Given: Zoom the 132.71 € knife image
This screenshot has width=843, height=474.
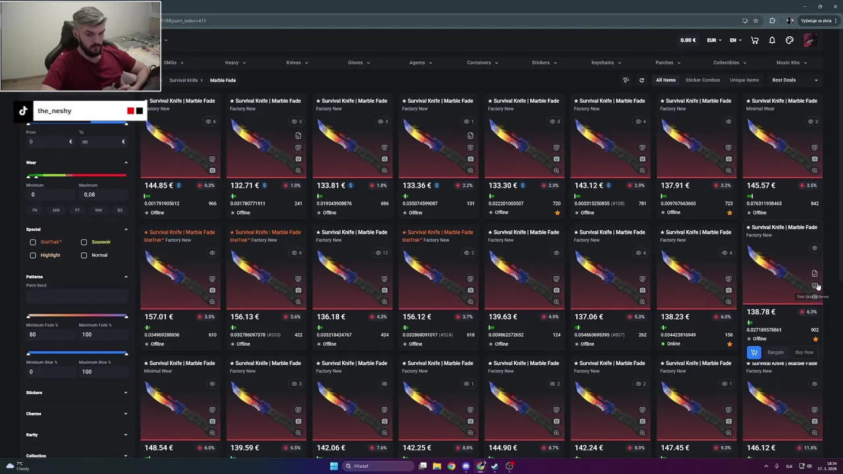Looking at the screenshot, I should coord(298,171).
